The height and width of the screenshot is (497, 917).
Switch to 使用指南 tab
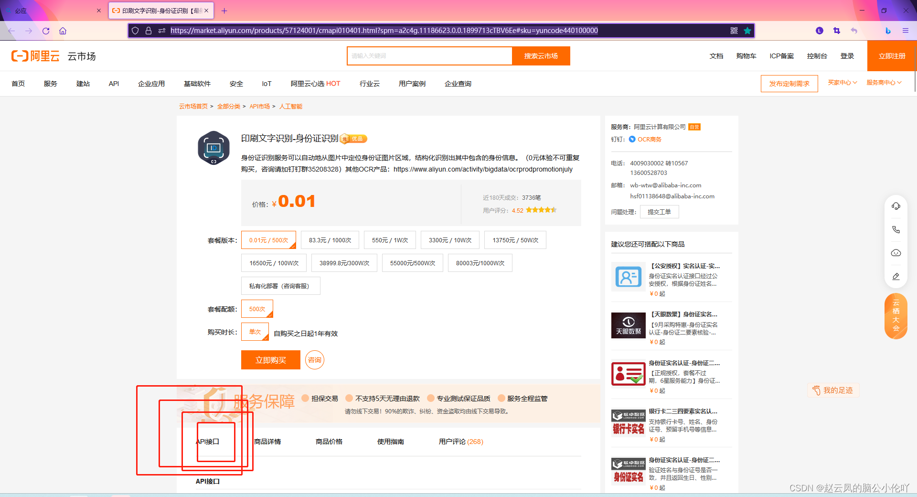pos(391,442)
